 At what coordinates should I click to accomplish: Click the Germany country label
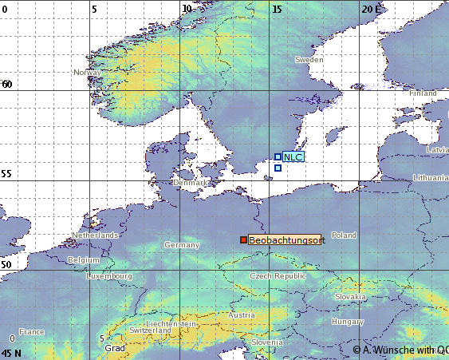(x=182, y=245)
